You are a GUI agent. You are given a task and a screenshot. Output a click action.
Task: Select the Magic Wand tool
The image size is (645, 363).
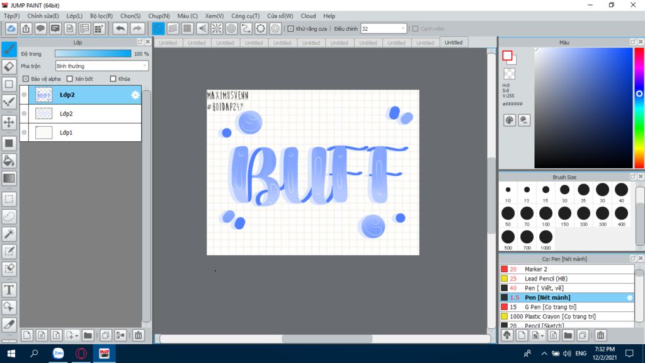tap(9, 234)
